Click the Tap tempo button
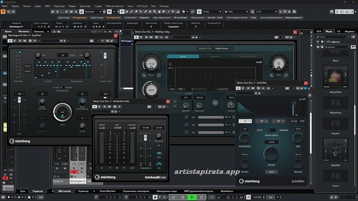 coord(271,197)
